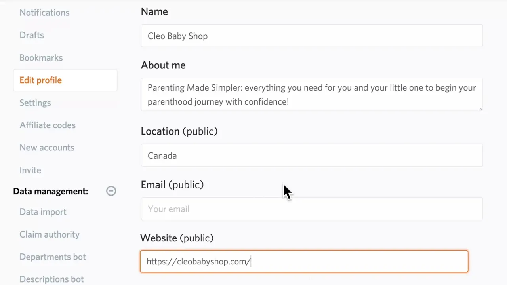
Task: Select Departments bot in the sidebar
Action: (x=53, y=257)
